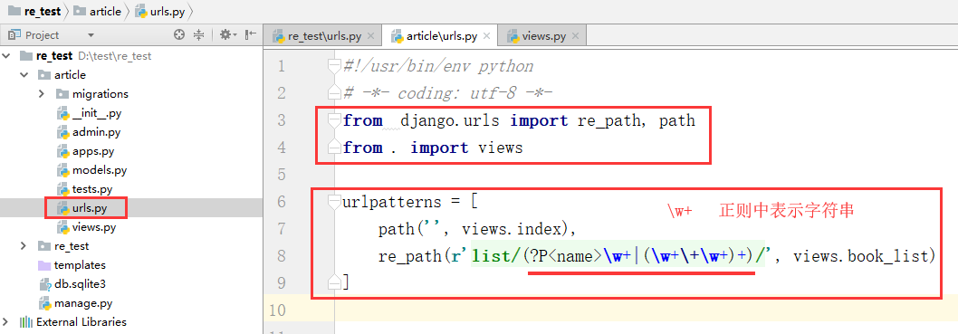Viewport: 958px width, 334px height.
Task: Select manage.py in project tree
Action: tap(83, 302)
